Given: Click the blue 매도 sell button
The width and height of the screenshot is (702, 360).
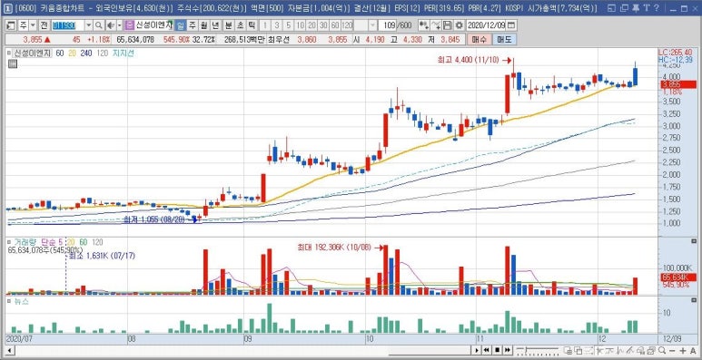Looking at the screenshot, I should (505, 39).
